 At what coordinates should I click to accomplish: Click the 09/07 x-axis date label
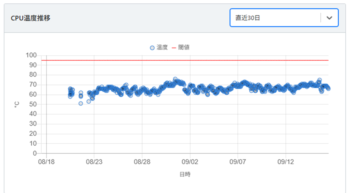tap(238, 162)
